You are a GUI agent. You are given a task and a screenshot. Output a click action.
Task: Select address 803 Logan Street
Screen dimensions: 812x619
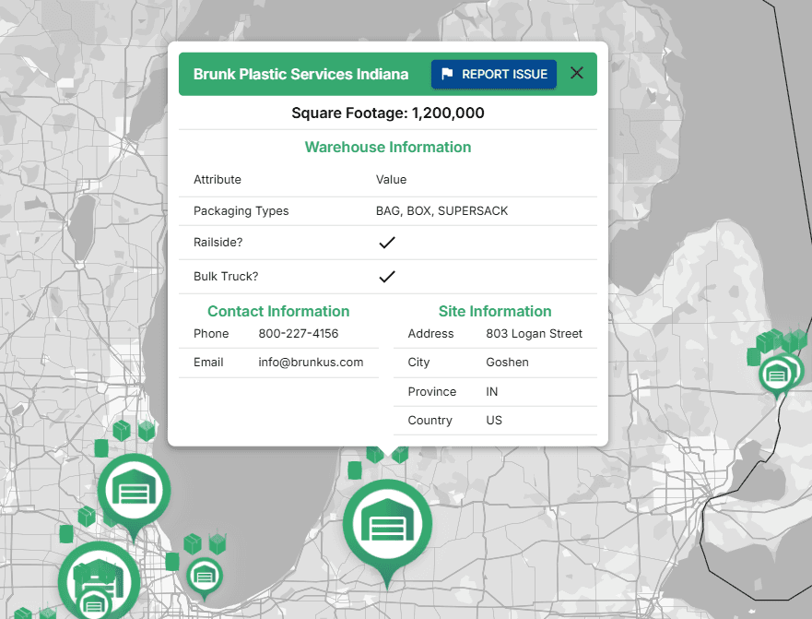(534, 333)
